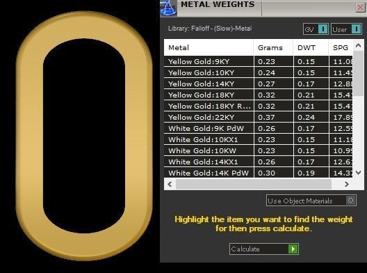Click the 0.27 grams value for 14KY
367x273 pixels.
click(x=266, y=84)
